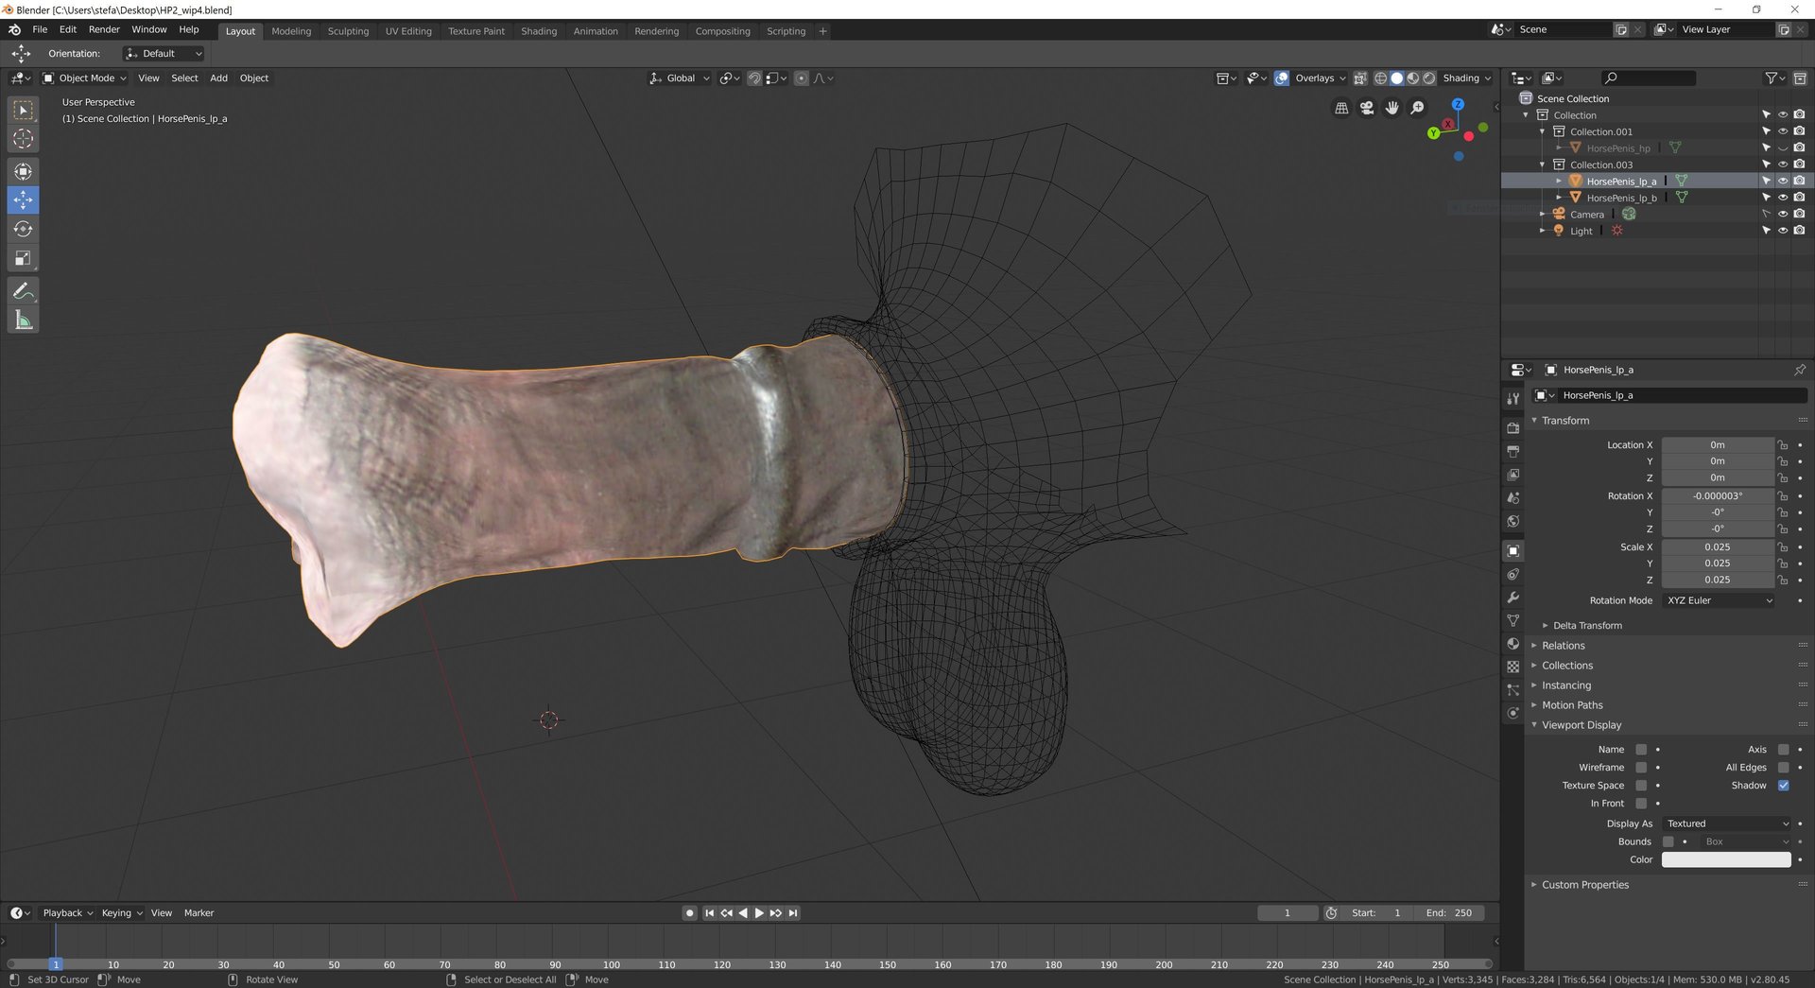This screenshot has width=1815, height=988.
Task: Open the Modifiers wrench properties tab
Action: (x=1512, y=598)
